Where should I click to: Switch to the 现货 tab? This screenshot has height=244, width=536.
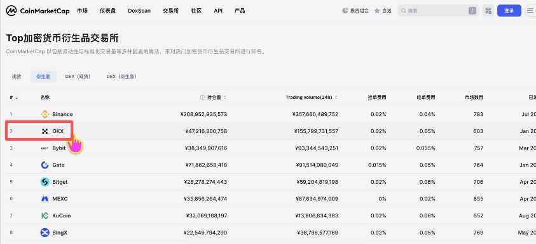(17, 77)
